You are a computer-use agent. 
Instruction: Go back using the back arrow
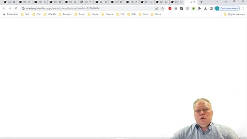tap(4, 8)
